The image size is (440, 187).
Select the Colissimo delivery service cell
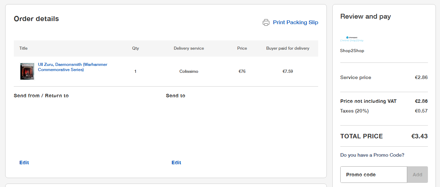click(189, 71)
